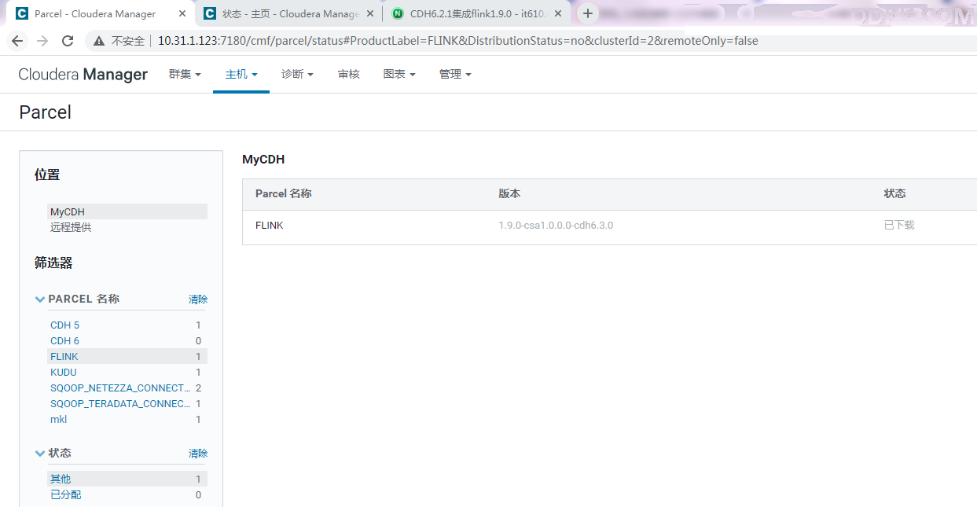Select the 其他 status filter
The image size is (977, 507).
pos(126,479)
